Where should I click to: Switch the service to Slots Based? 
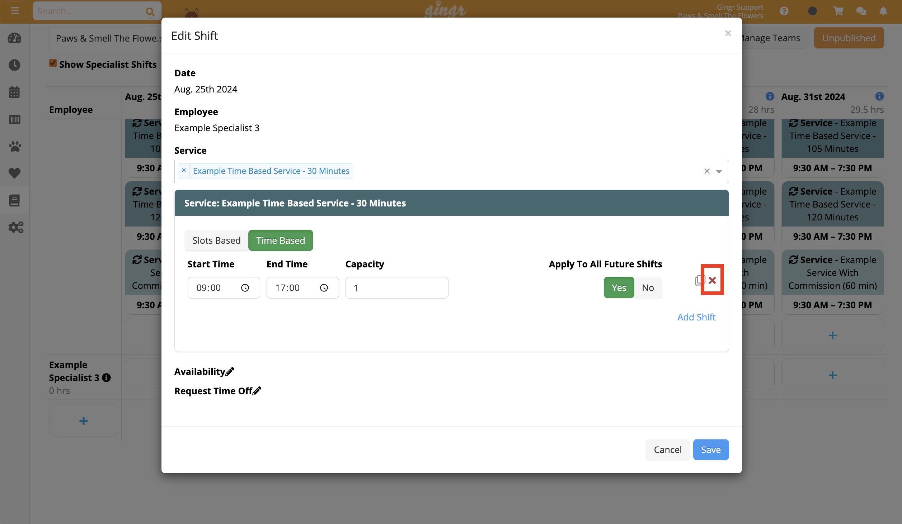(216, 240)
